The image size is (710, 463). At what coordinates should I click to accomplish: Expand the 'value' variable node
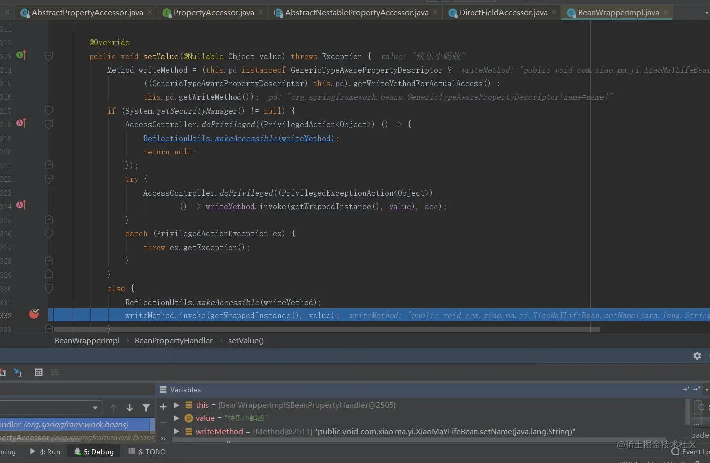click(176, 418)
